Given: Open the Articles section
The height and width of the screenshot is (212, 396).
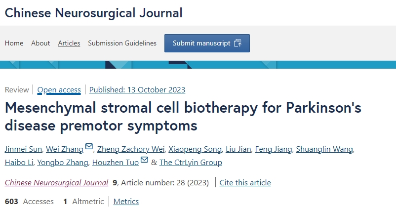Looking at the screenshot, I should (69, 43).
